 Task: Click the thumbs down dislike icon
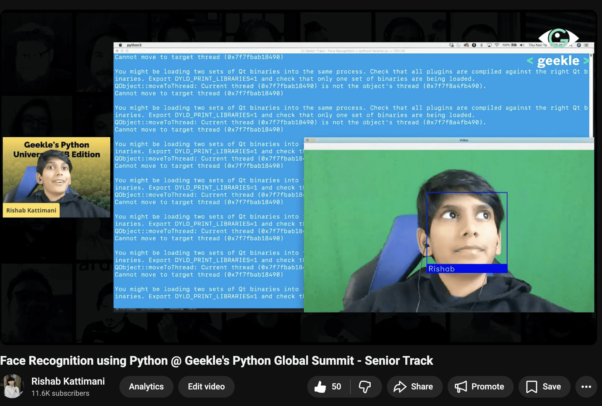coord(365,386)
